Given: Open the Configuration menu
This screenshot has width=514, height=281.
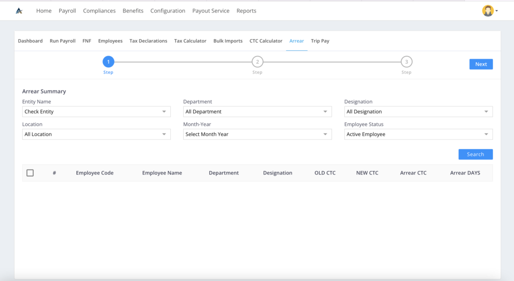Looking at the screenshot, I should pos(168,11).
